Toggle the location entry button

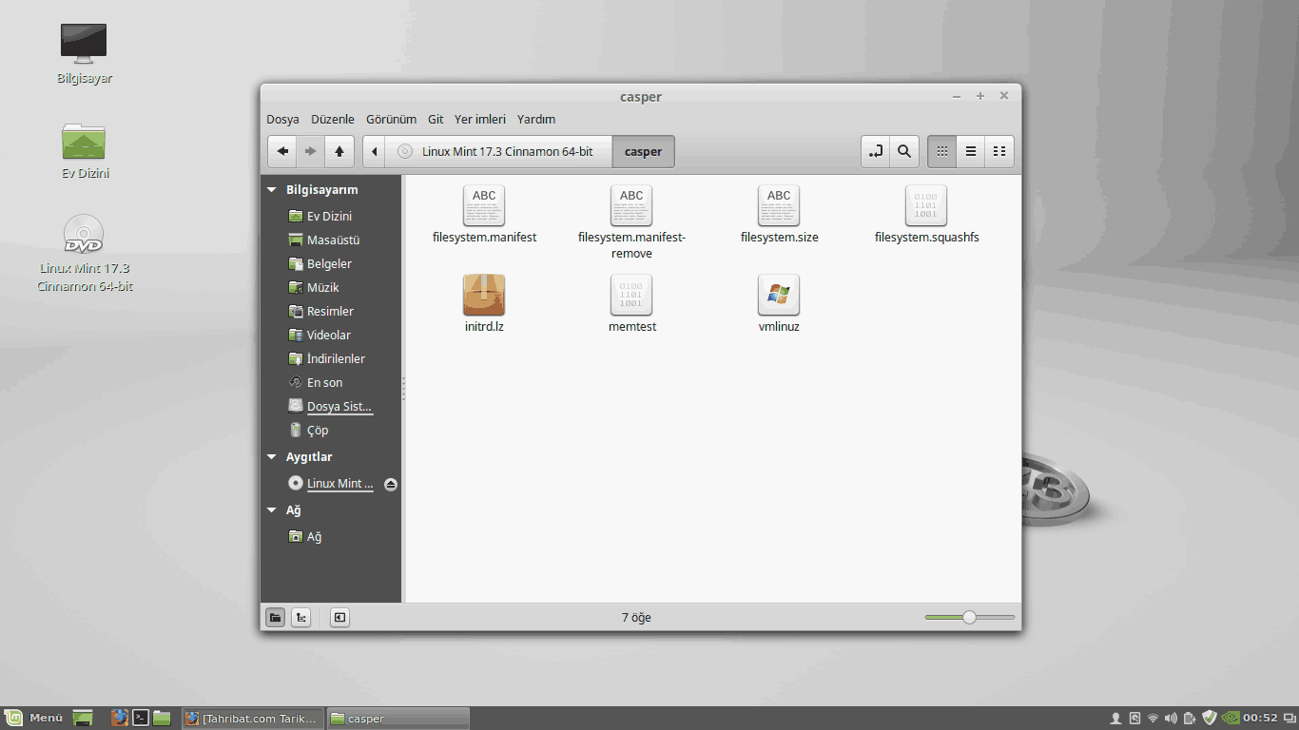(876, 151)
